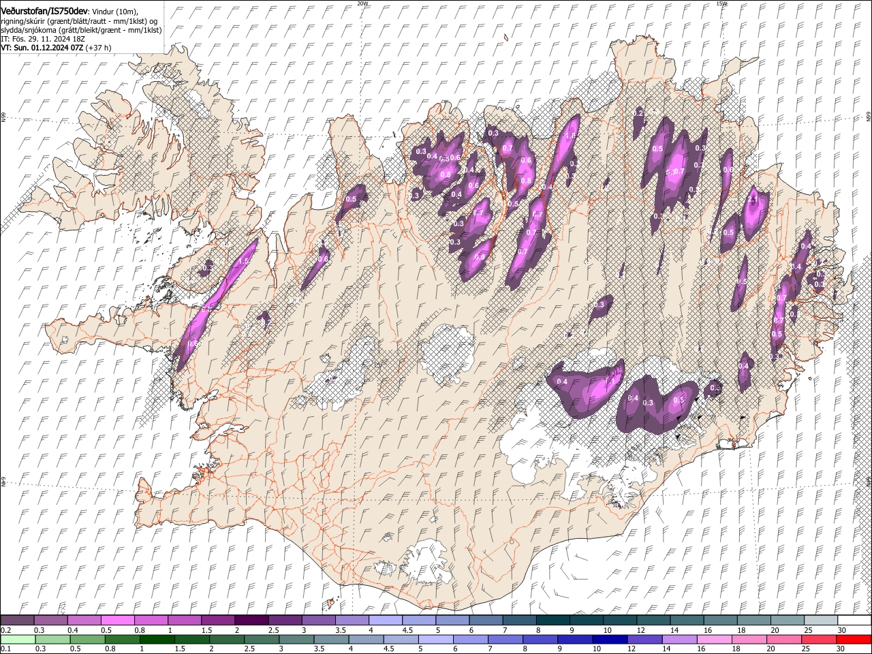
Task: Select the bright red lower swatch starting at 30
Action: pyautogui.click(x=854, y=639)
